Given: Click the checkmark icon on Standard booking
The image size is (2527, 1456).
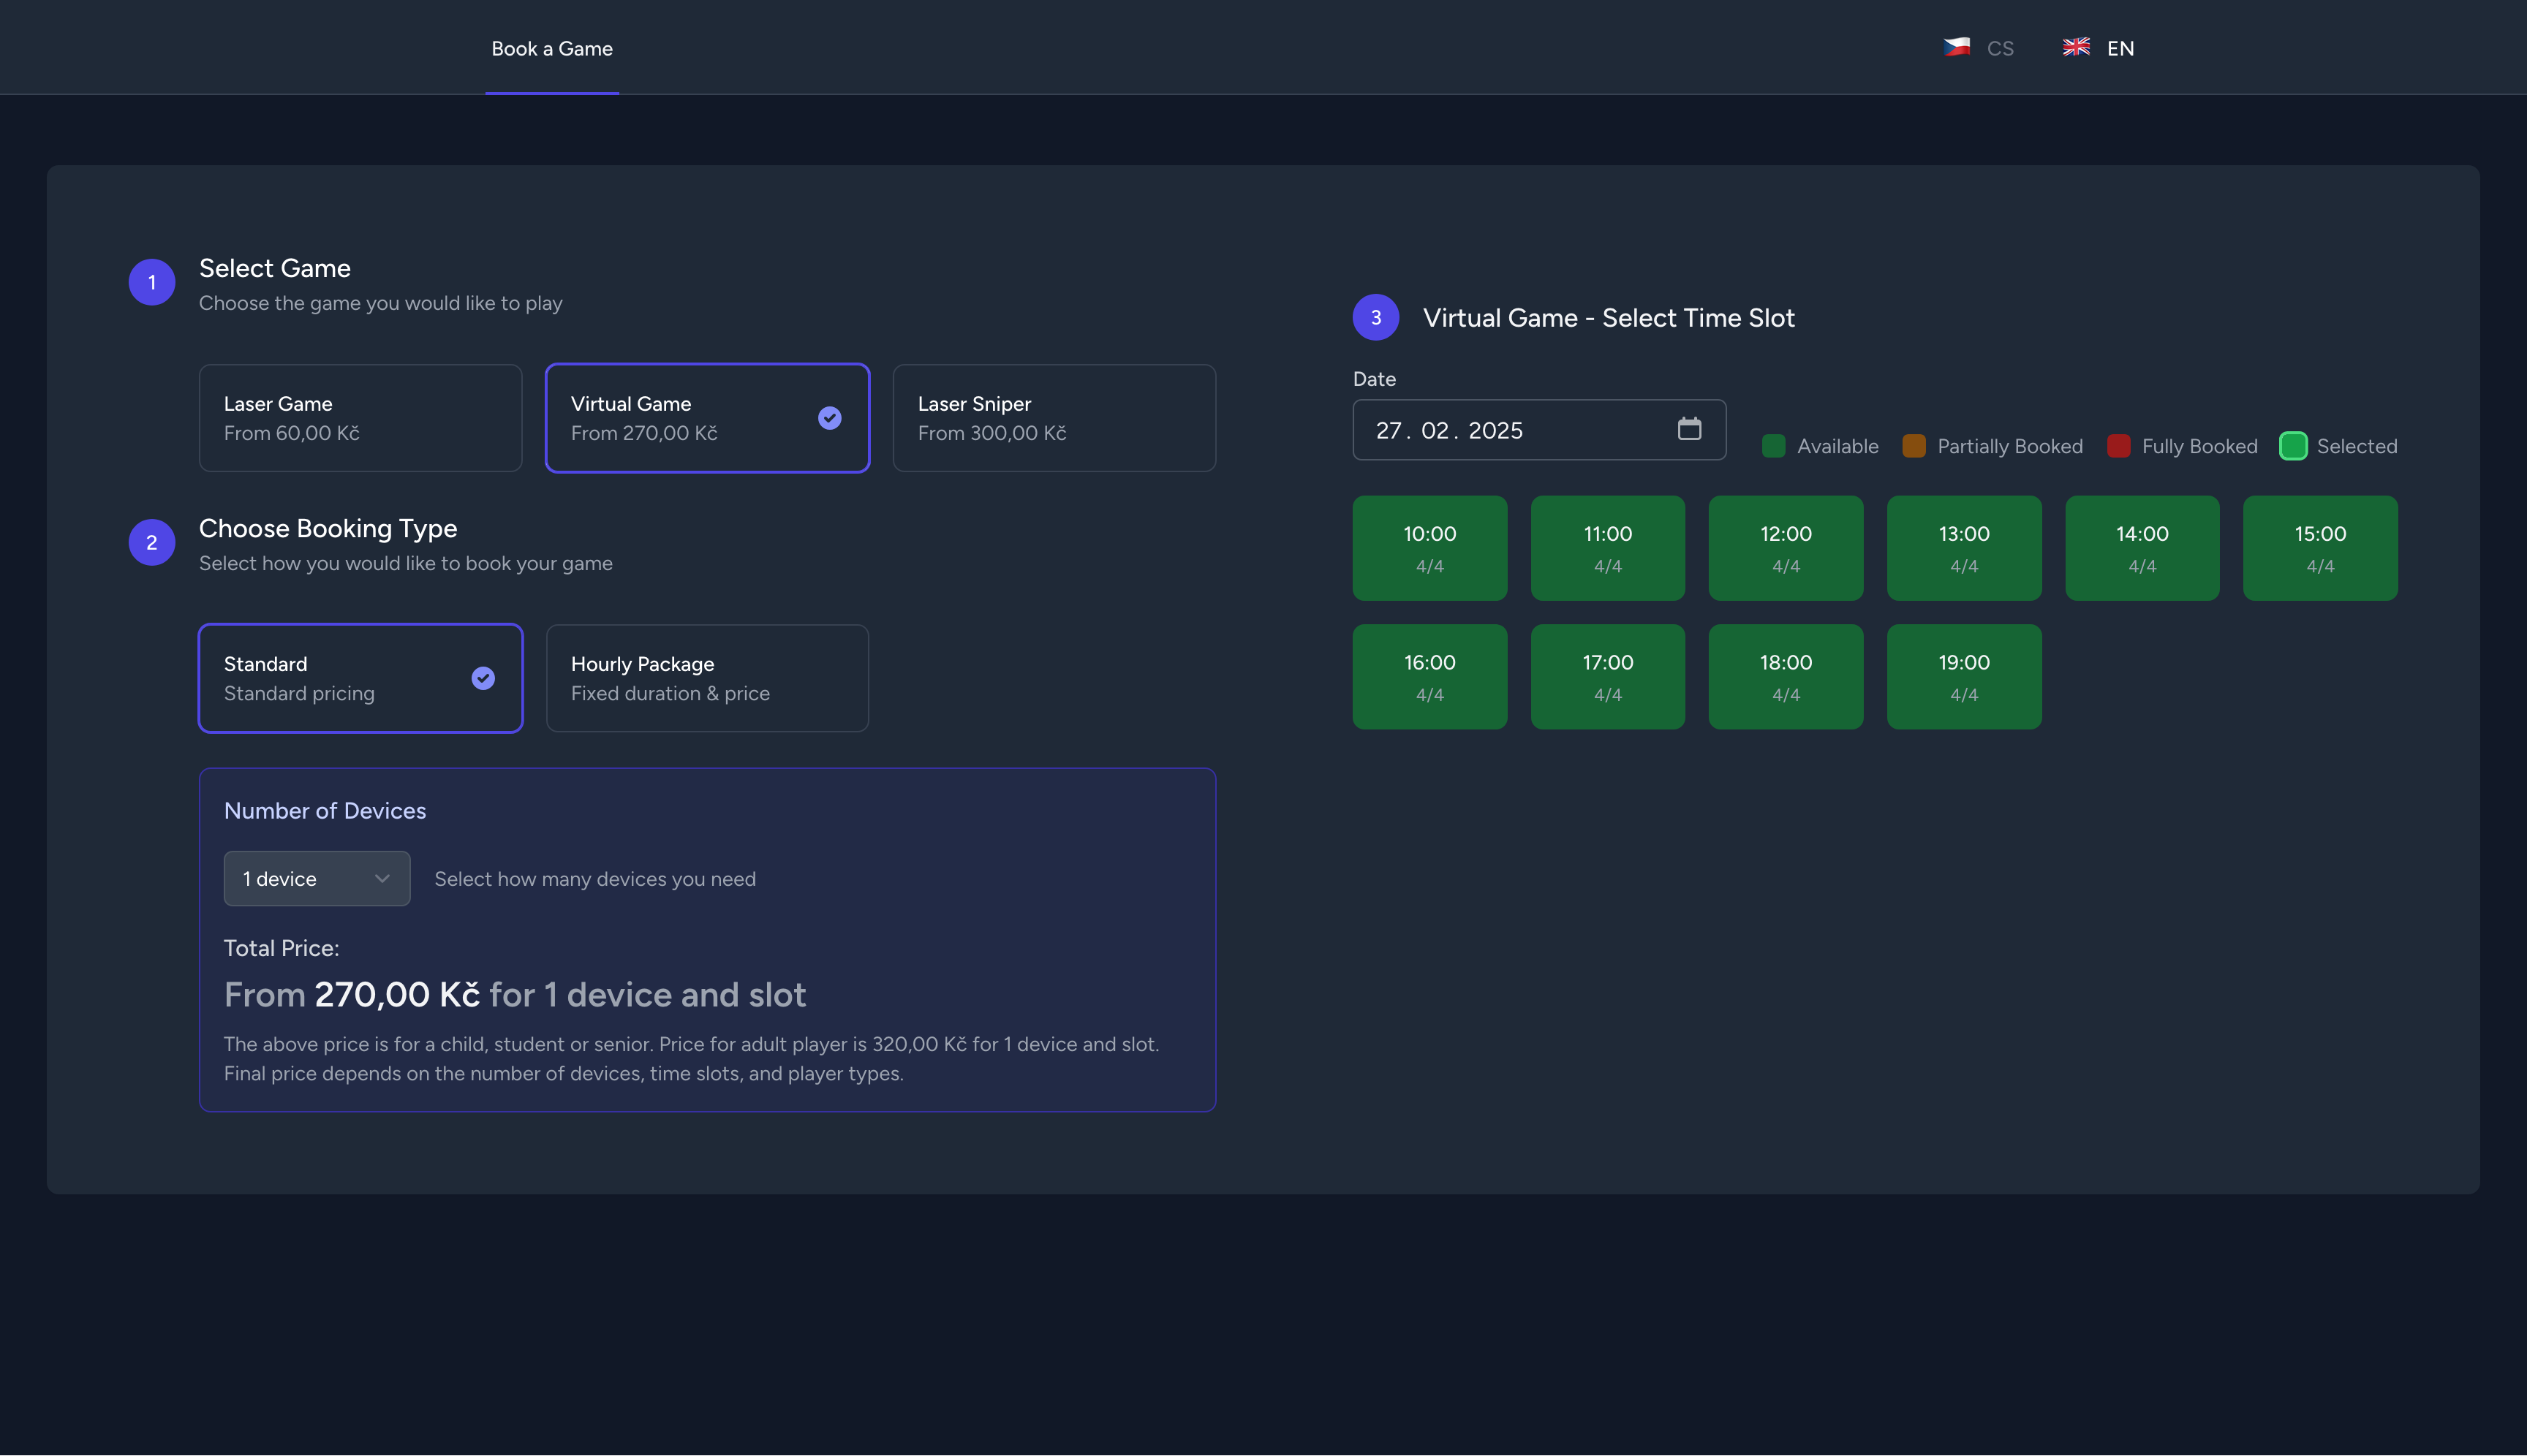Looking at the screenshot, I should pyautogui.click(x=484, y=677).
